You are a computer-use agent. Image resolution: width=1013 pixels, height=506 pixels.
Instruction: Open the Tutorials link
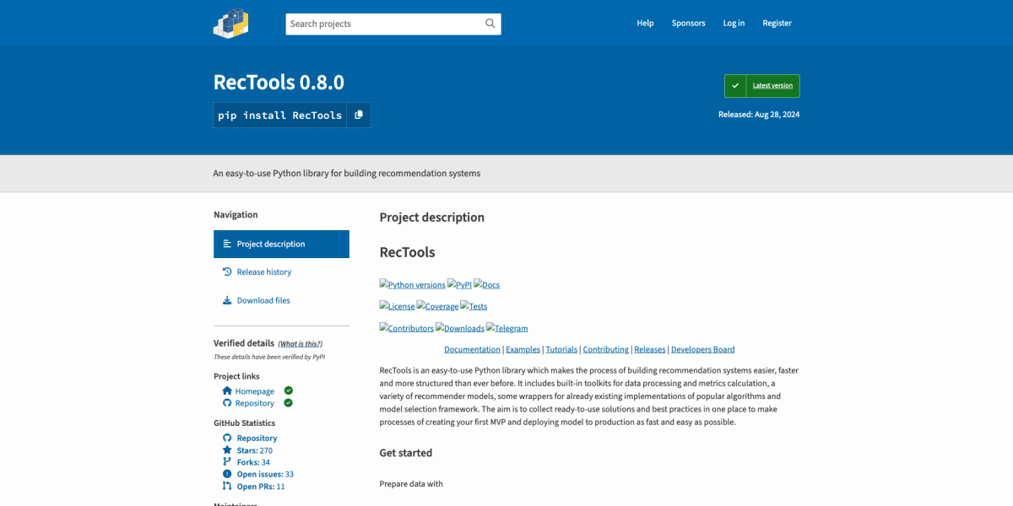pos(561,348)
